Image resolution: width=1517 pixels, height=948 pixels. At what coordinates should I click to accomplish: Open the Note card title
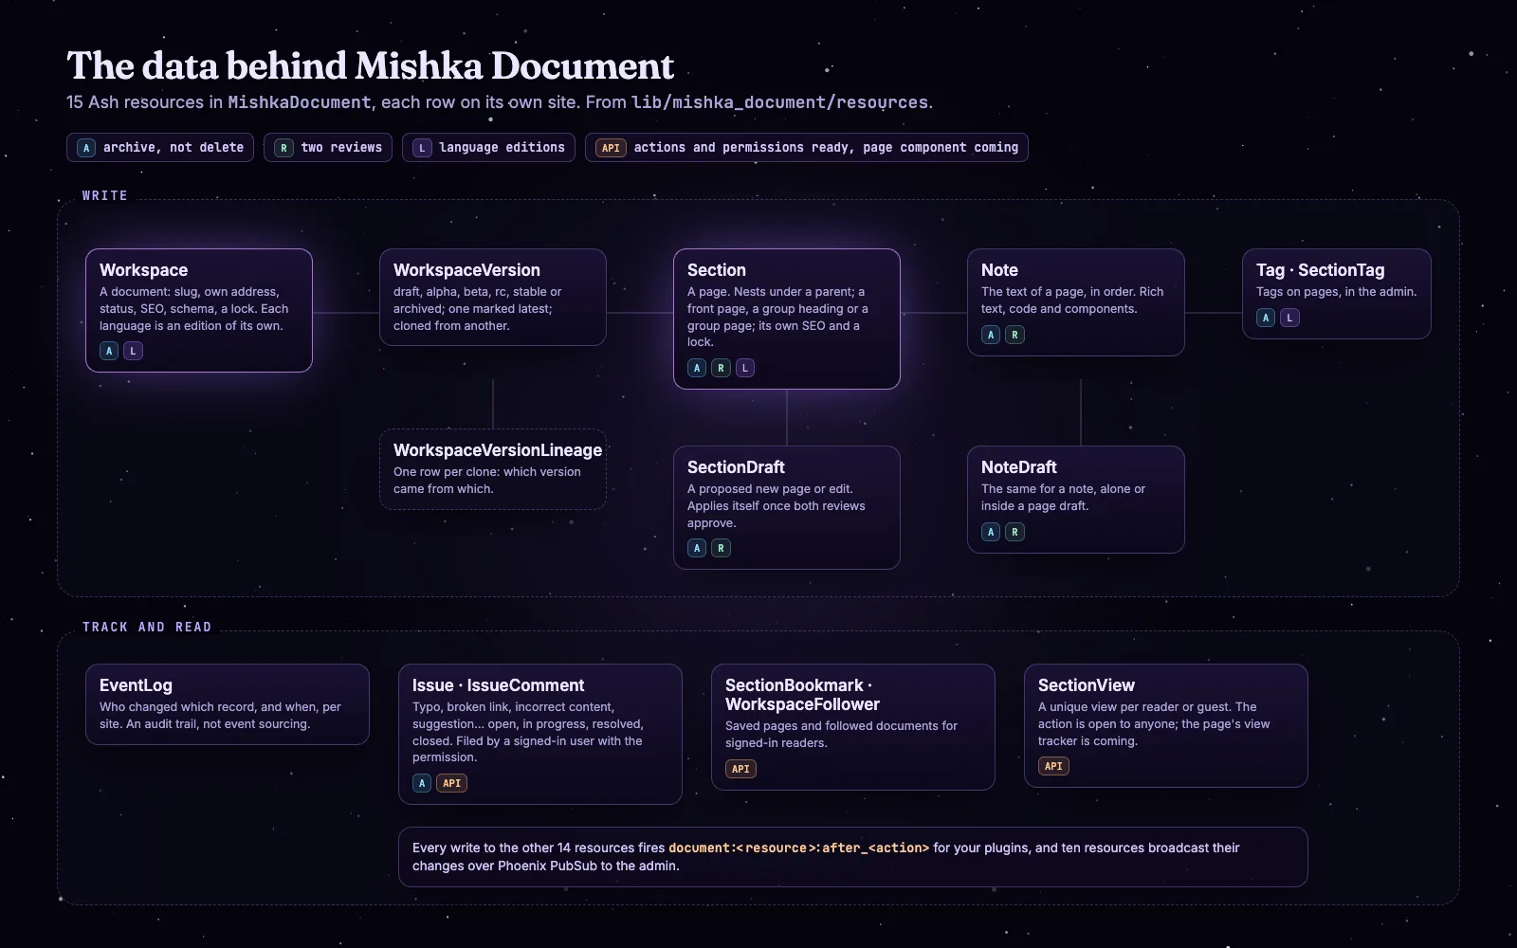tap(999, 270)
